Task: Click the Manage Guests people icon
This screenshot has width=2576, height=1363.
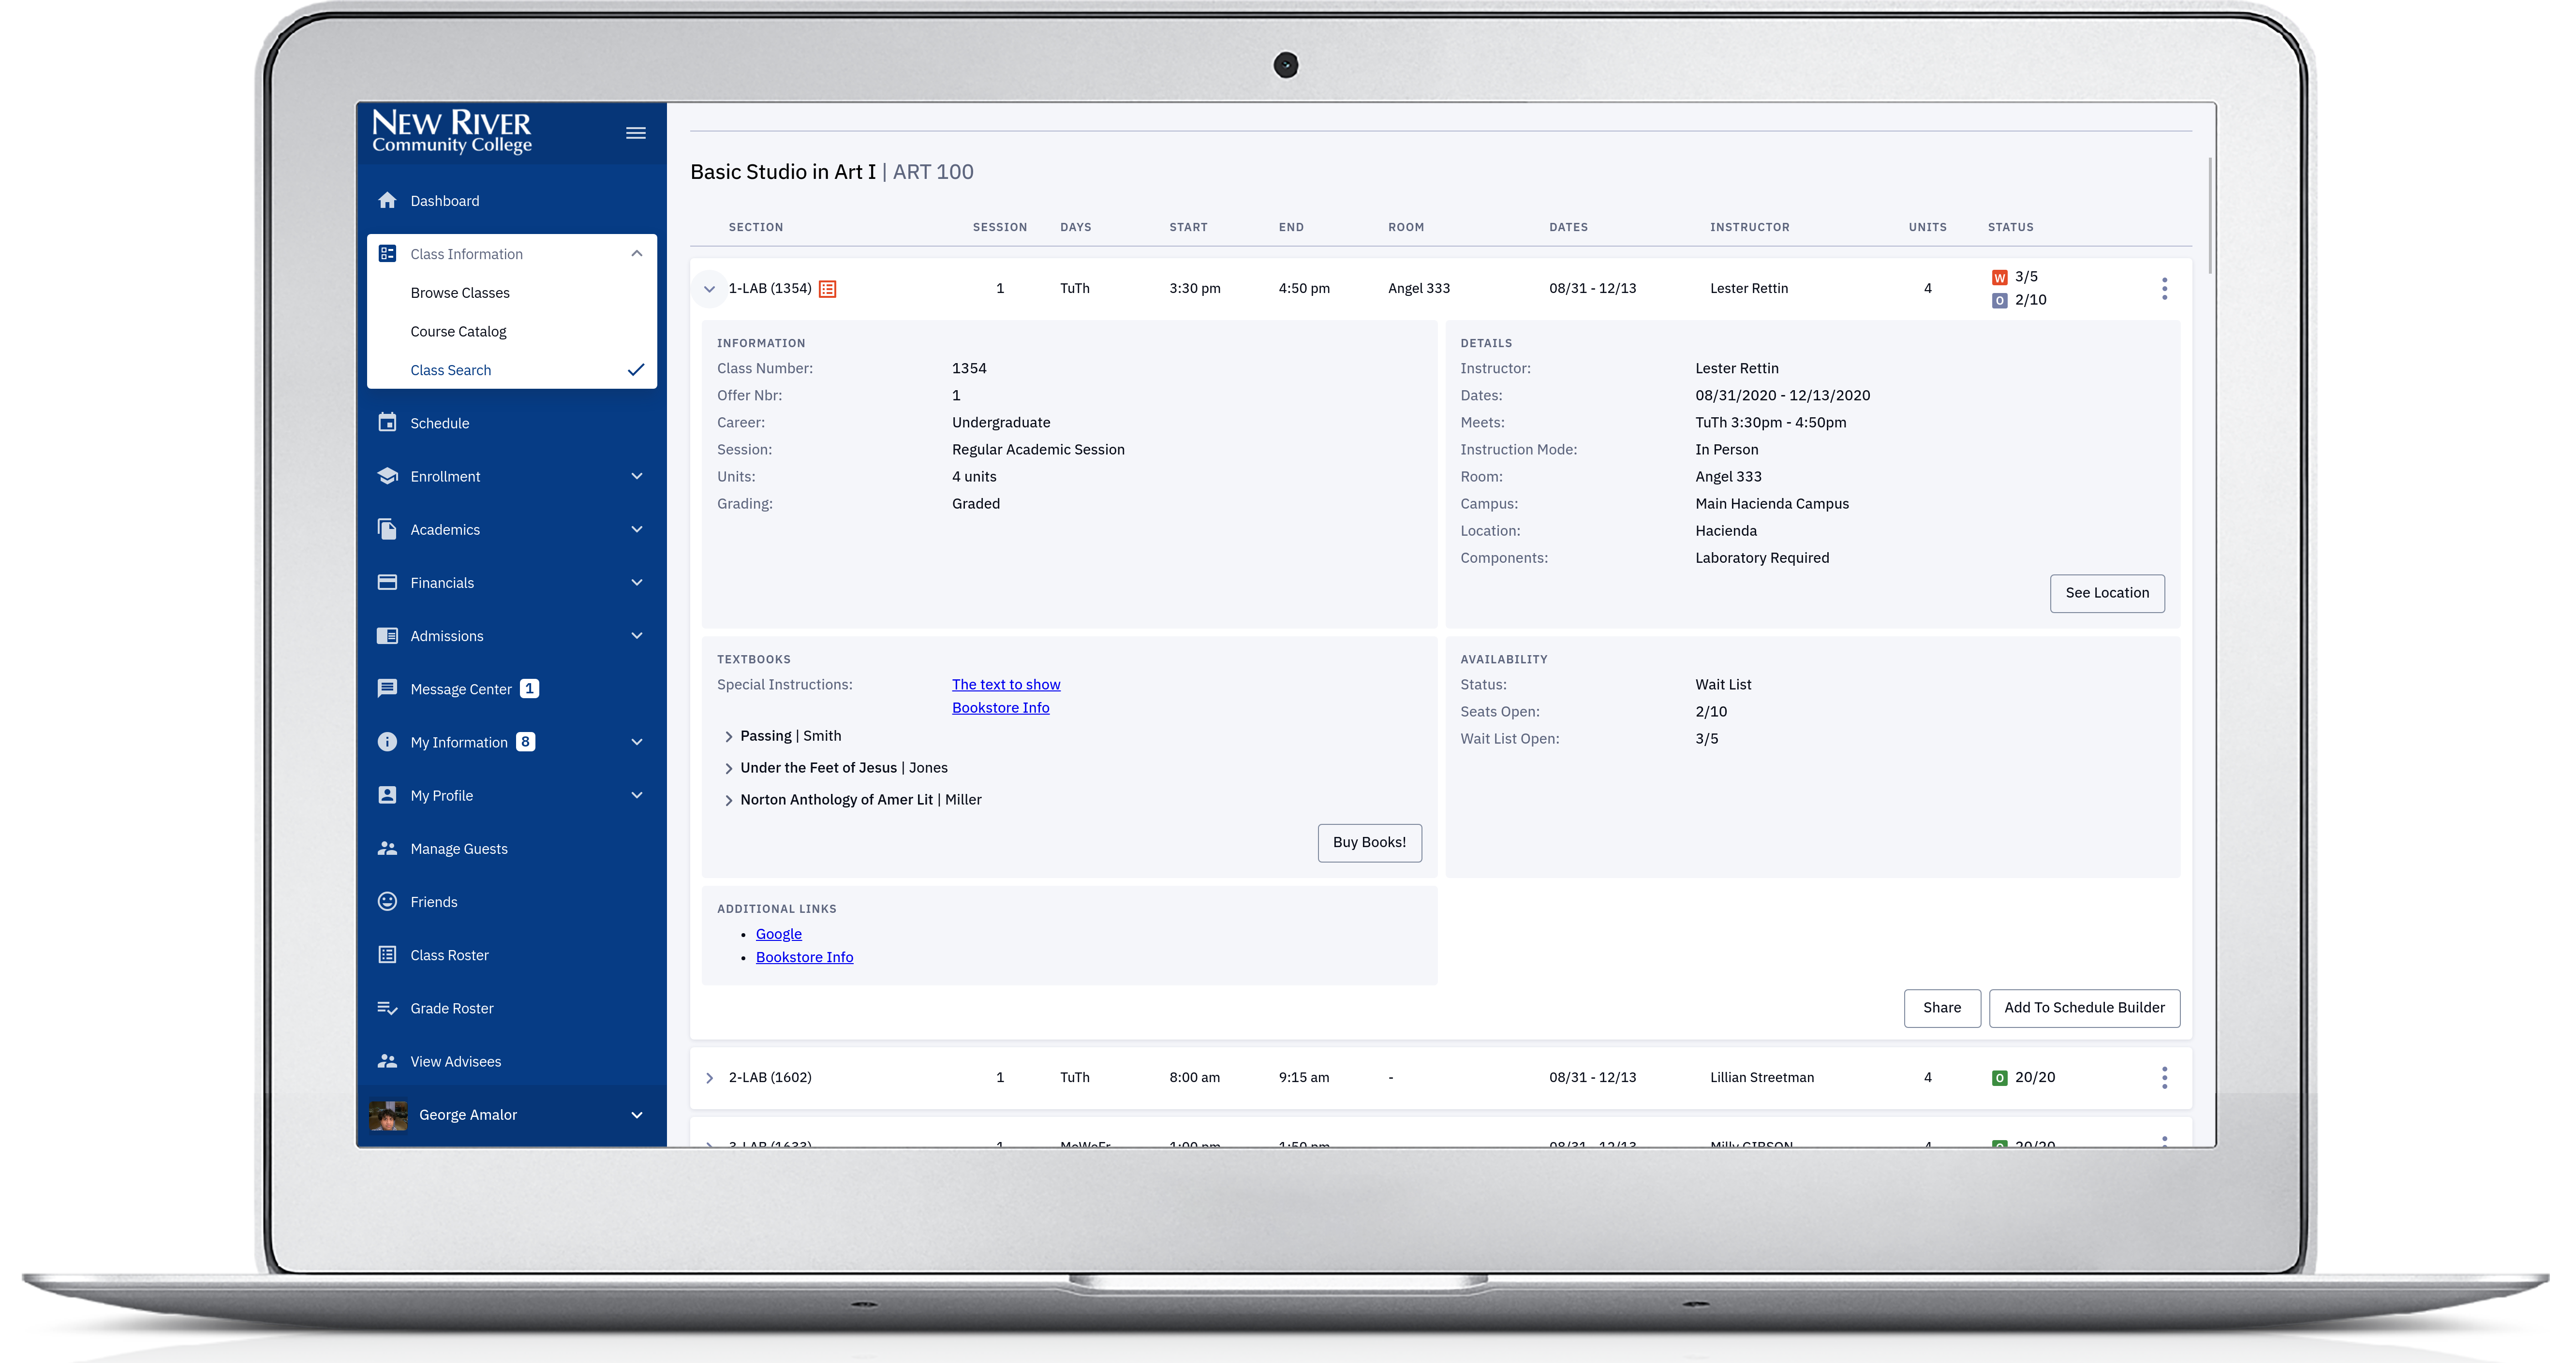Action: [387, 848]
